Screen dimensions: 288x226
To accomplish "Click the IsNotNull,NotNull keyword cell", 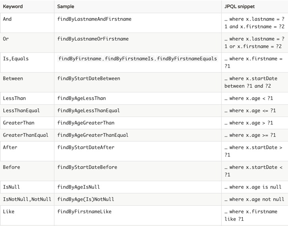I will 27,199.
